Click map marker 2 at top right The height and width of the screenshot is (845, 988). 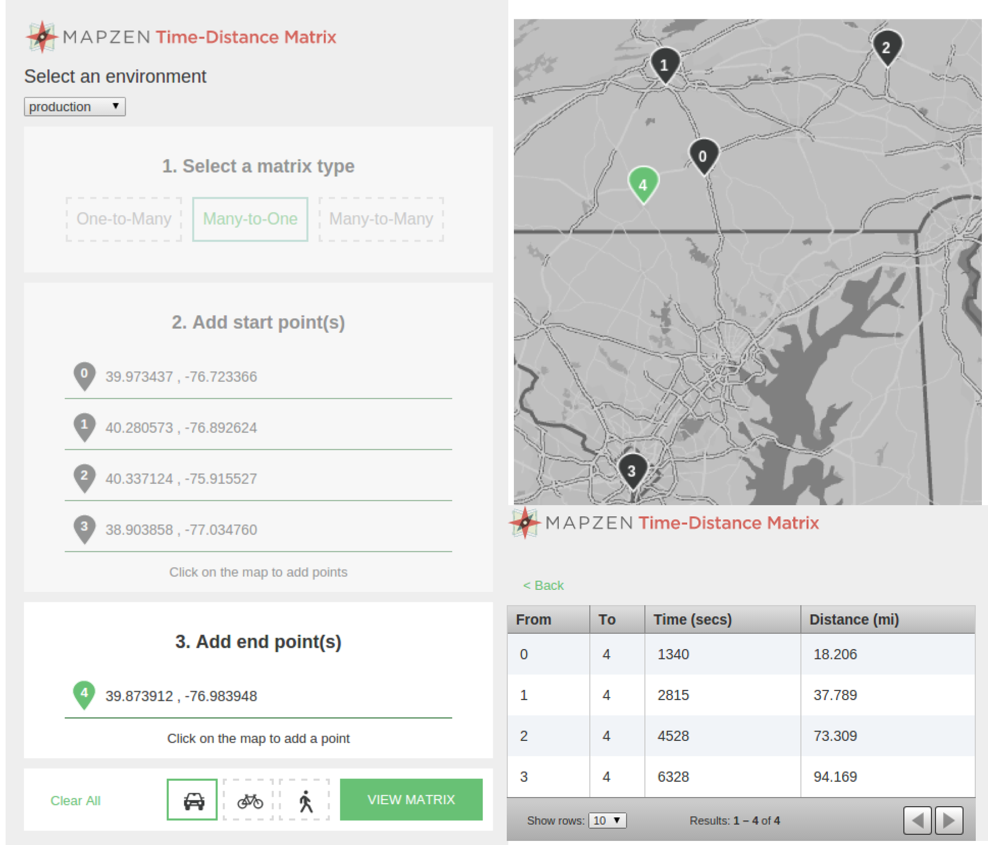click(887, 47)
